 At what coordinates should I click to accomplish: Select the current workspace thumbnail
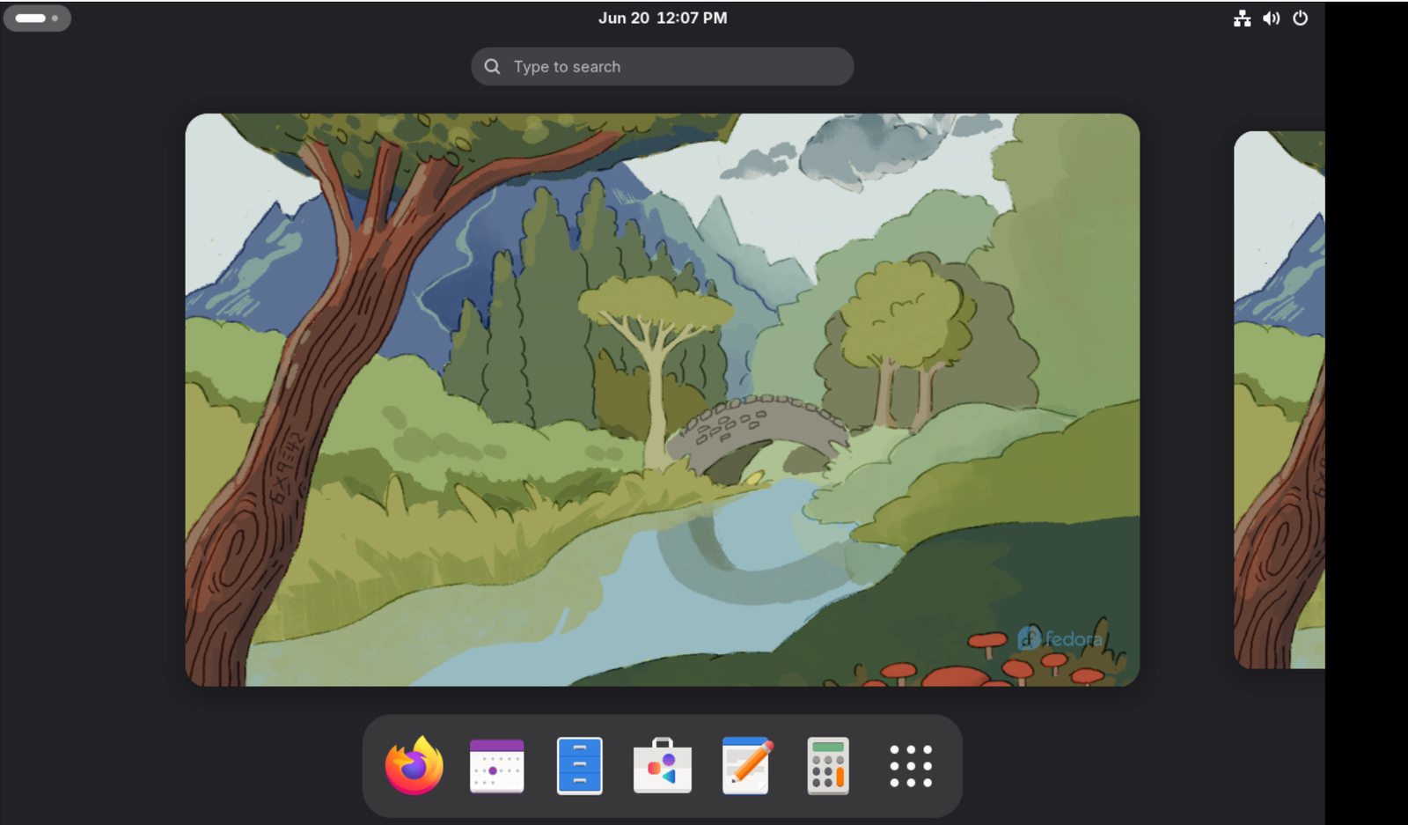pos(662,400)
